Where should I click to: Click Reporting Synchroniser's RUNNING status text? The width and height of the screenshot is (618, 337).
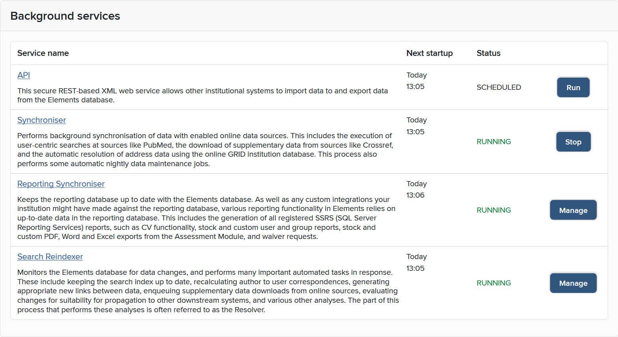493,210
